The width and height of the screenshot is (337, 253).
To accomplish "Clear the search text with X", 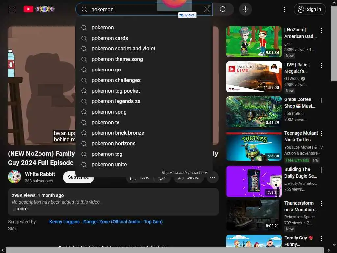I will [x=207, y=9].
